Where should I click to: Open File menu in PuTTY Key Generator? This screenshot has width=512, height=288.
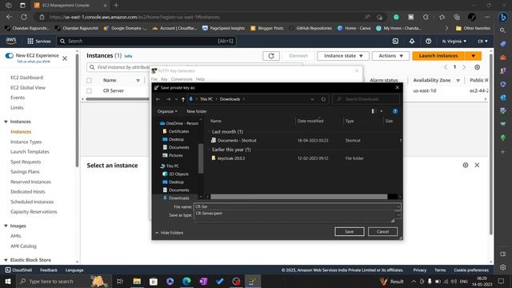pos(154,79)
